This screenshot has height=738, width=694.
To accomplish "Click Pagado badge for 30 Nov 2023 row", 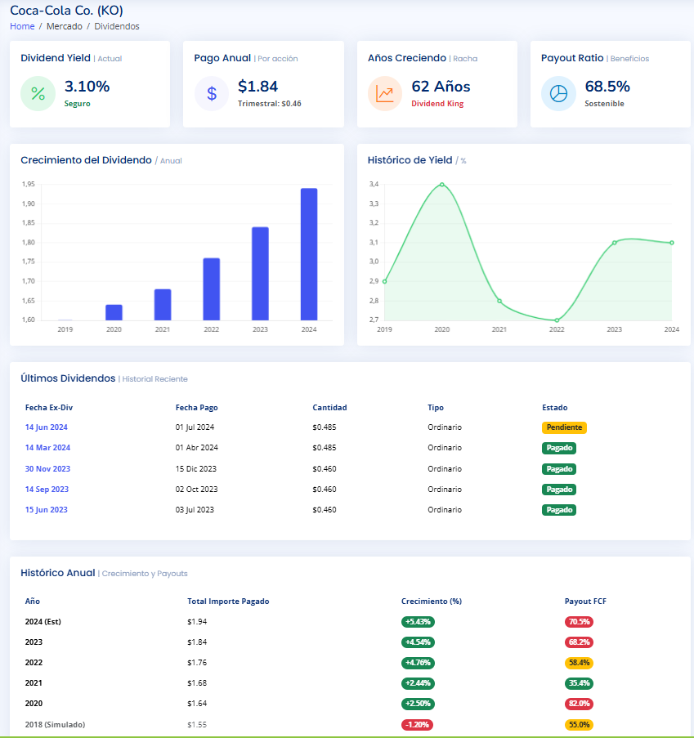I will [x=559, y=469].
